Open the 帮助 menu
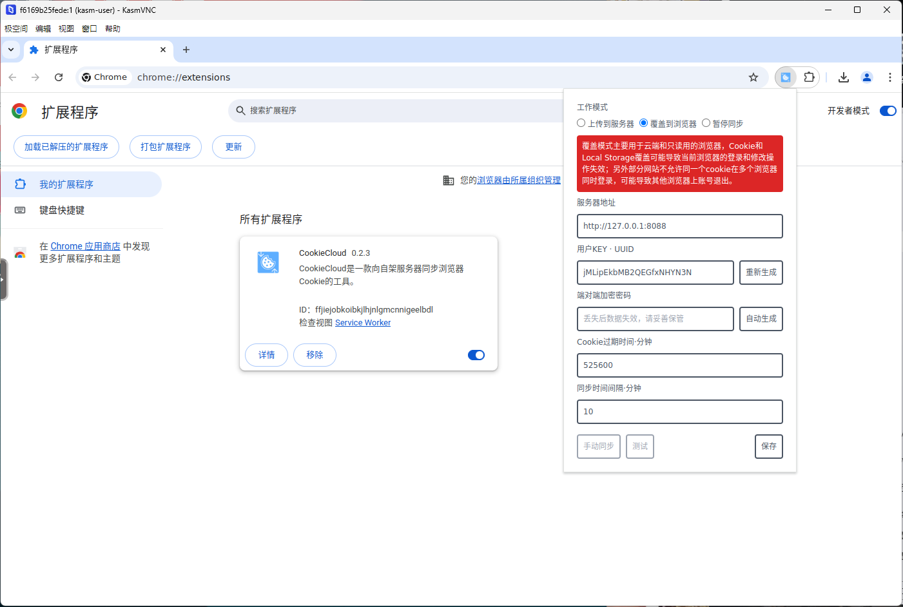The image size is (903, 607). click(x=113, y=28)
